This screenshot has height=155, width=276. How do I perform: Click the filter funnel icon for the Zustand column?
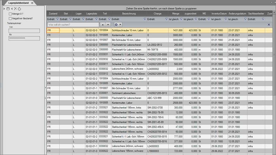click(x=57, y=19)
